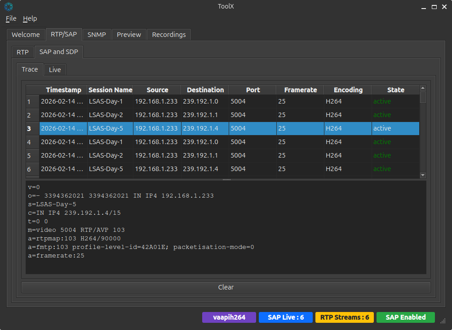Image resolution: width=452 pixels, height=330 pixels.
Task: Click the table scrollbar up arrow
Action: tap(422, 88)
